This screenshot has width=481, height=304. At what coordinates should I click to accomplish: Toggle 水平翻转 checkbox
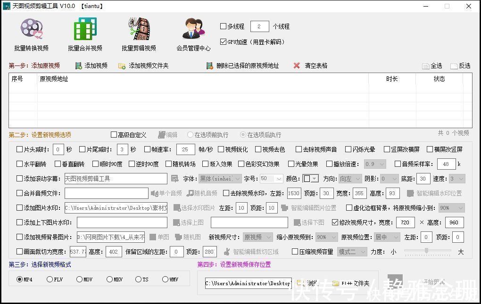pos(19,164)
